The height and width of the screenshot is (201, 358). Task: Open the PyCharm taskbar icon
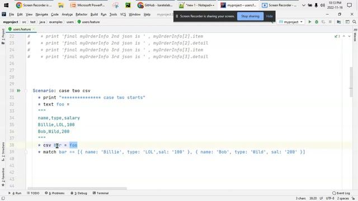128,5
